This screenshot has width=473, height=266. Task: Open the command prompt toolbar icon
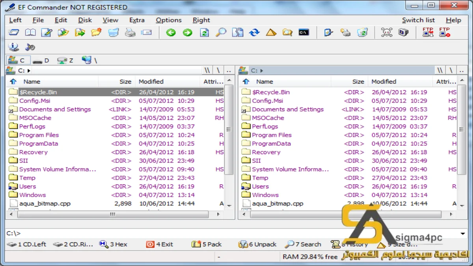(x=304, y=33)
